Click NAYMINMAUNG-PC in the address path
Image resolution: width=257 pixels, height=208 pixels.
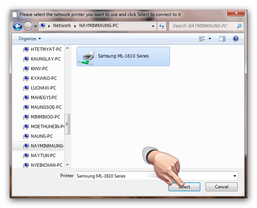tap(99, 26)
